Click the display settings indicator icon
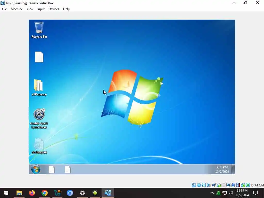The width and height of the screenshot is (264, 198). point(228,185)
